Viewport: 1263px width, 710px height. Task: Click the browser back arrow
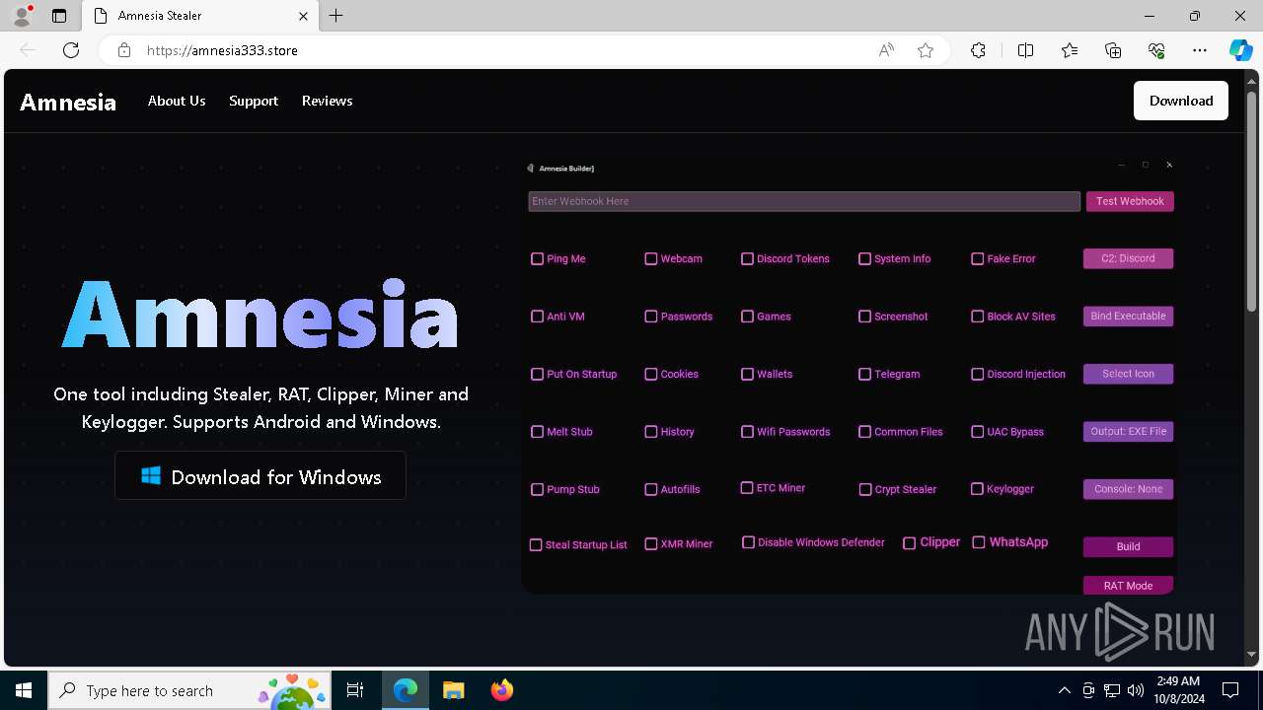point(28,50)
